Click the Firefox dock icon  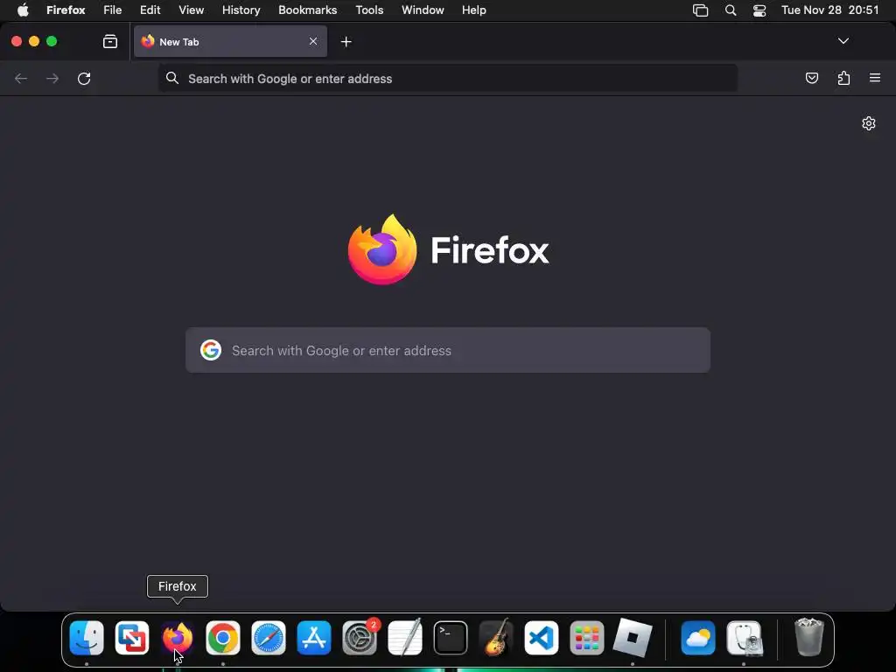coord(177,638)
